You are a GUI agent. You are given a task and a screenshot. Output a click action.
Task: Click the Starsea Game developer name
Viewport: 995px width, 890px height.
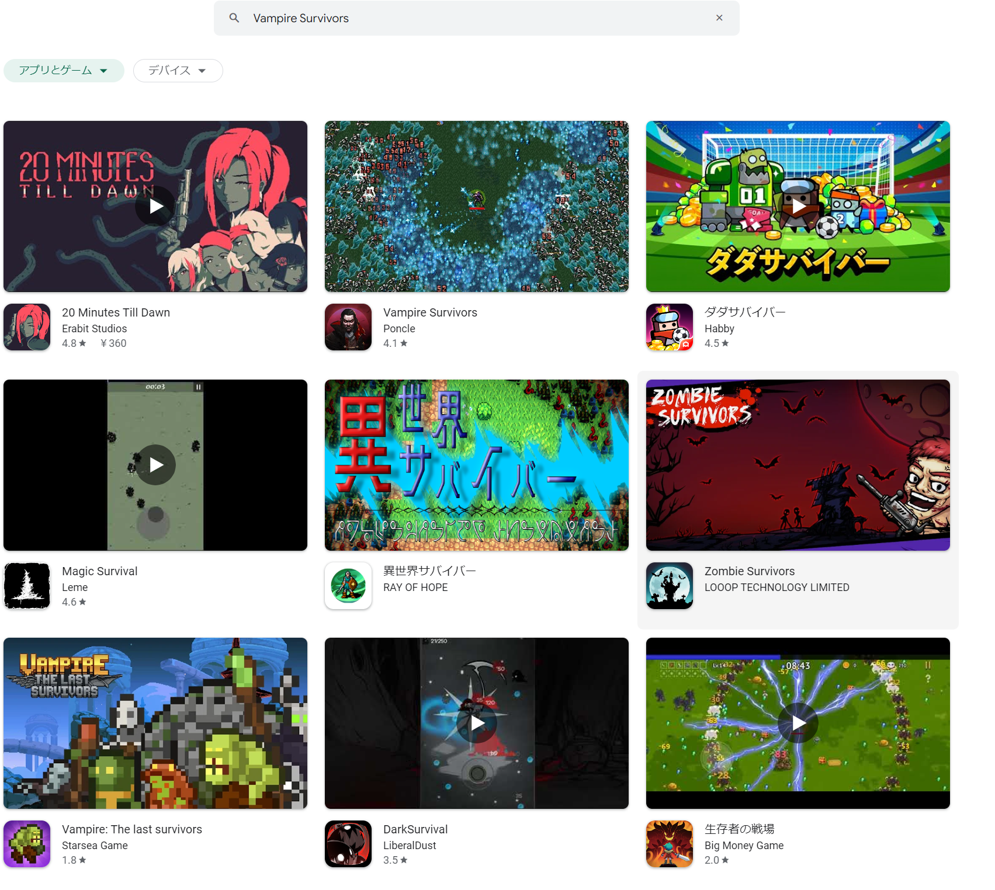[95, 846]
